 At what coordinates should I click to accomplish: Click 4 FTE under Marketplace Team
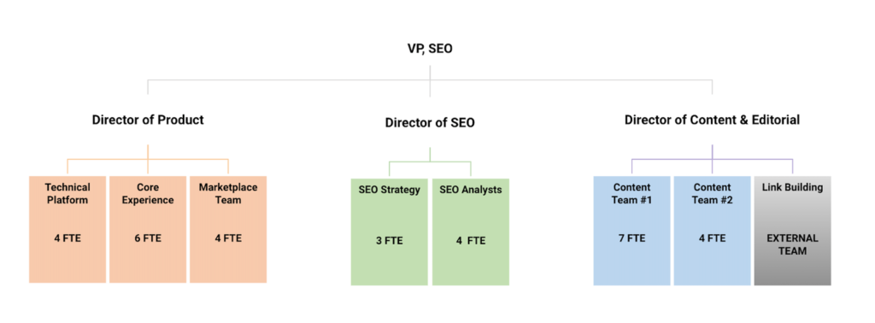pos(228,238)
